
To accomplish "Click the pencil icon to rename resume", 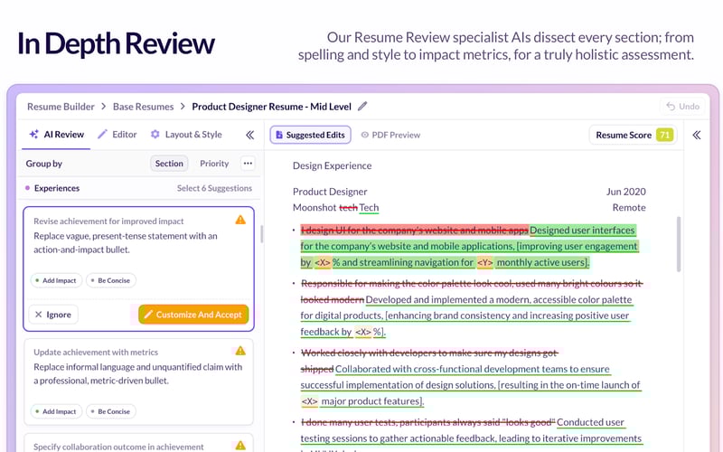I will coord(362,106).
